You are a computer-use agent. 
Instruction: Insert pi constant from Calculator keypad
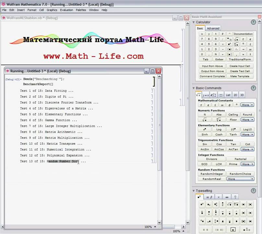[243, 39]
